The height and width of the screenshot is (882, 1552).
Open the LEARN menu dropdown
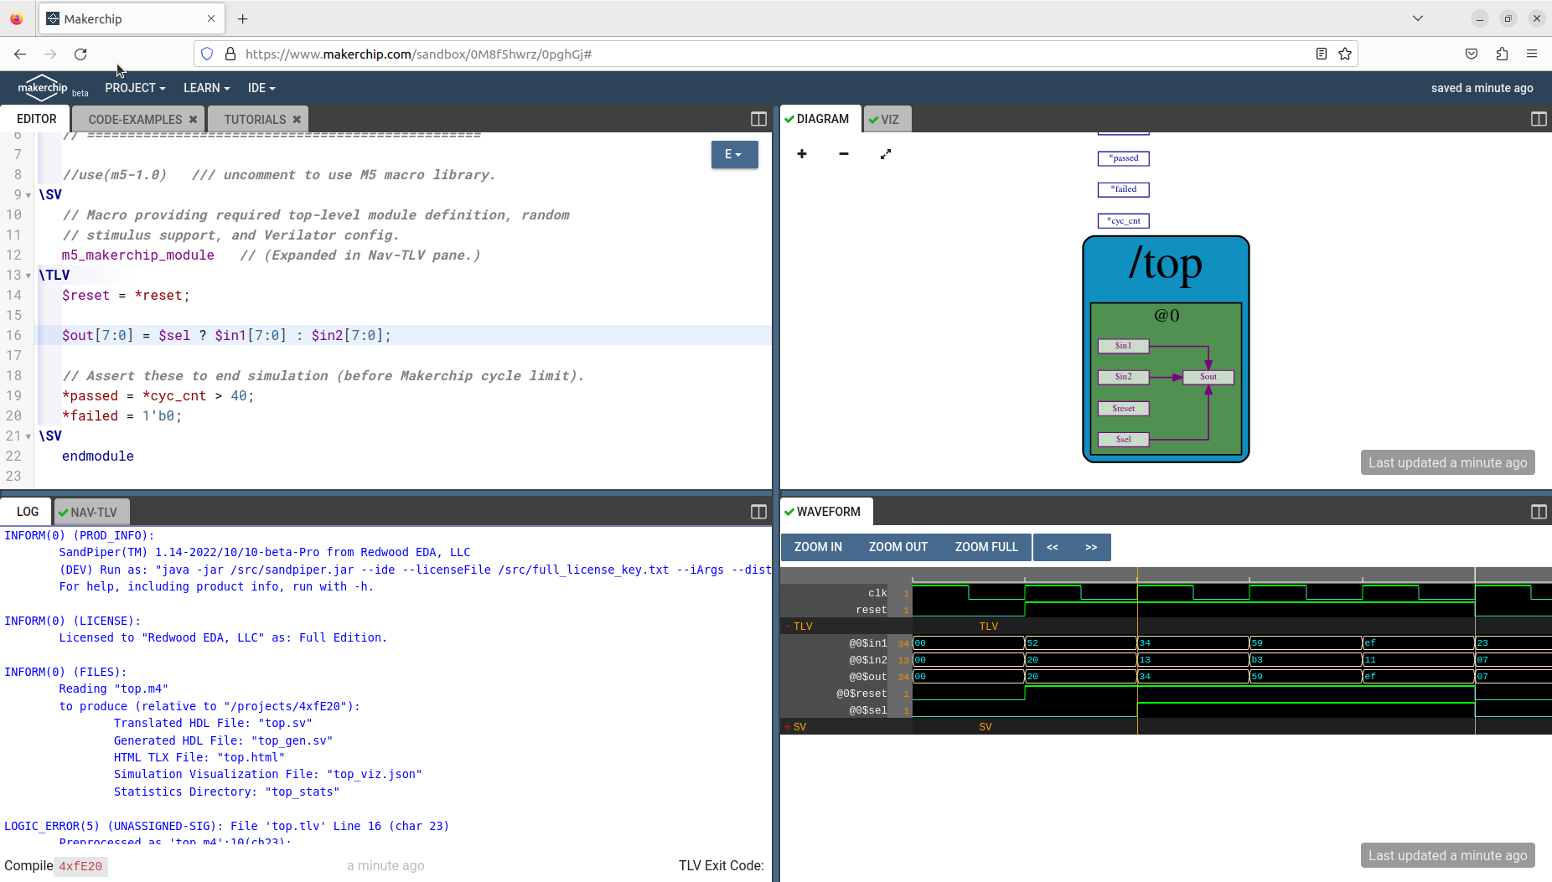206,87
